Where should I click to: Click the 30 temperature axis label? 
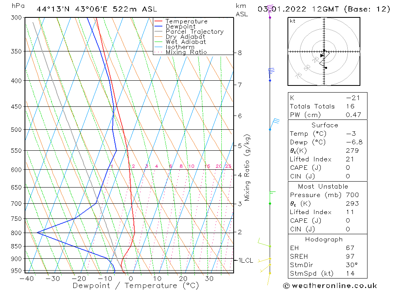click(x=209, y=279)
